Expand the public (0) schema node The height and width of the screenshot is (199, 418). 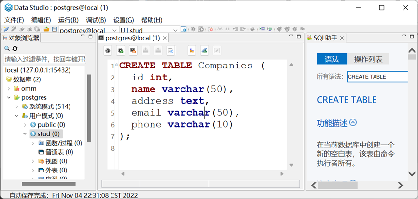click(25, 125)
